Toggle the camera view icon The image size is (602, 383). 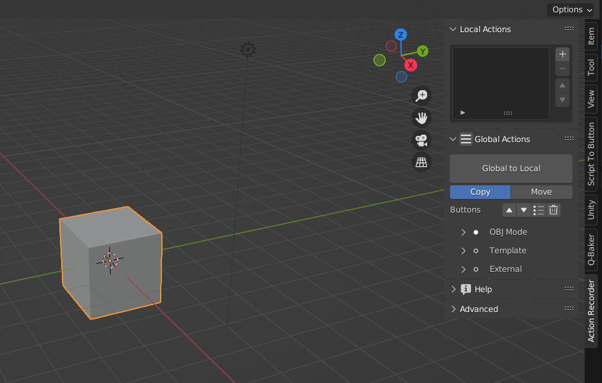click(x=422, y=140)
